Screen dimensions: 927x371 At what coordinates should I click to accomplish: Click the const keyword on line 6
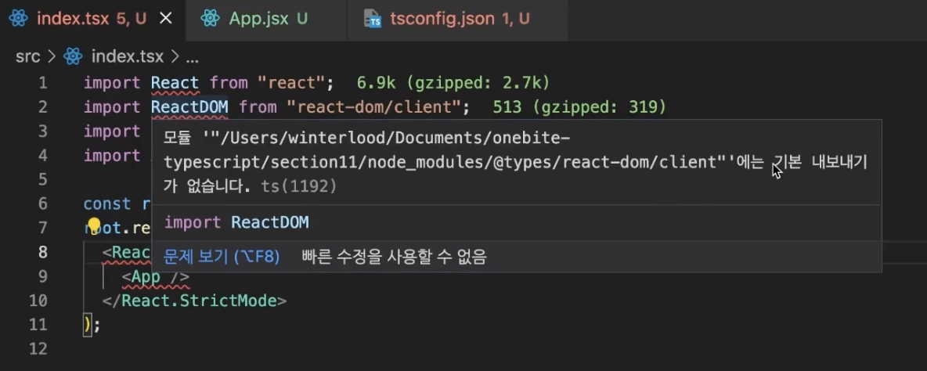coord(107,204)
